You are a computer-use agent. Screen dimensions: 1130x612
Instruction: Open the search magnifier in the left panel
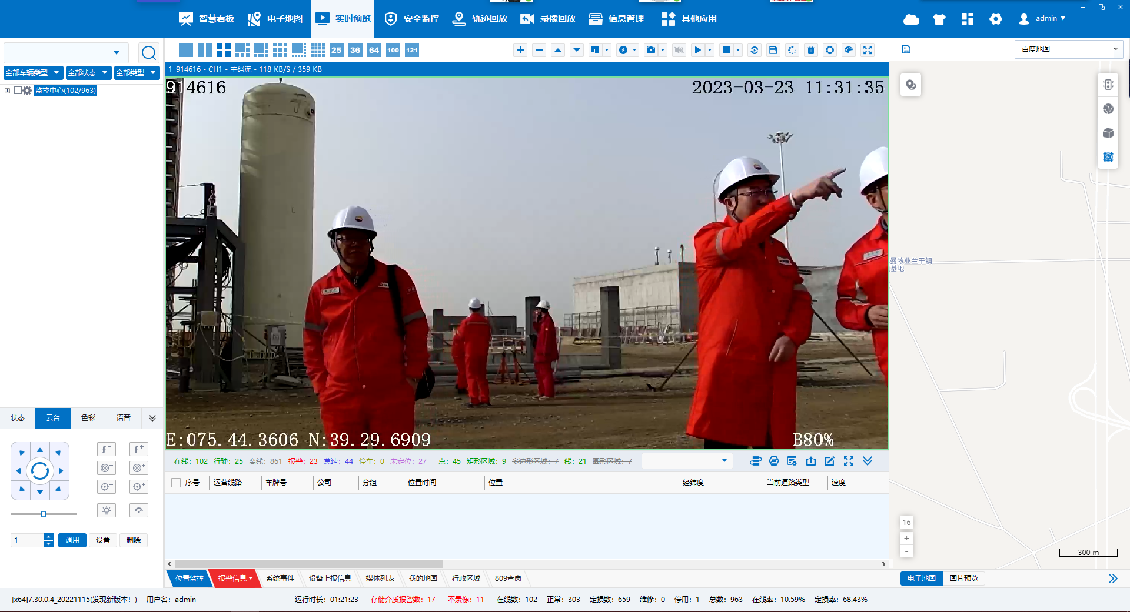(x=149, y=52)
